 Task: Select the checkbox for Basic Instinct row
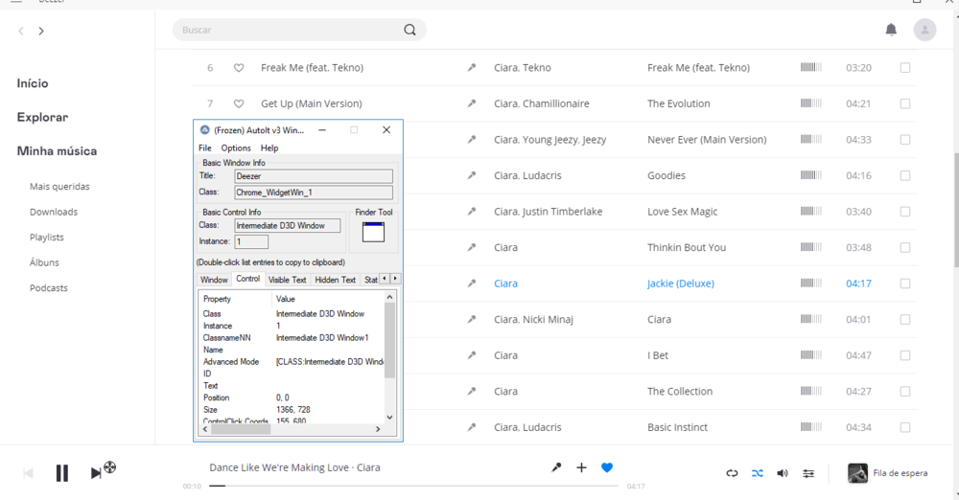(x=905, y=427)
